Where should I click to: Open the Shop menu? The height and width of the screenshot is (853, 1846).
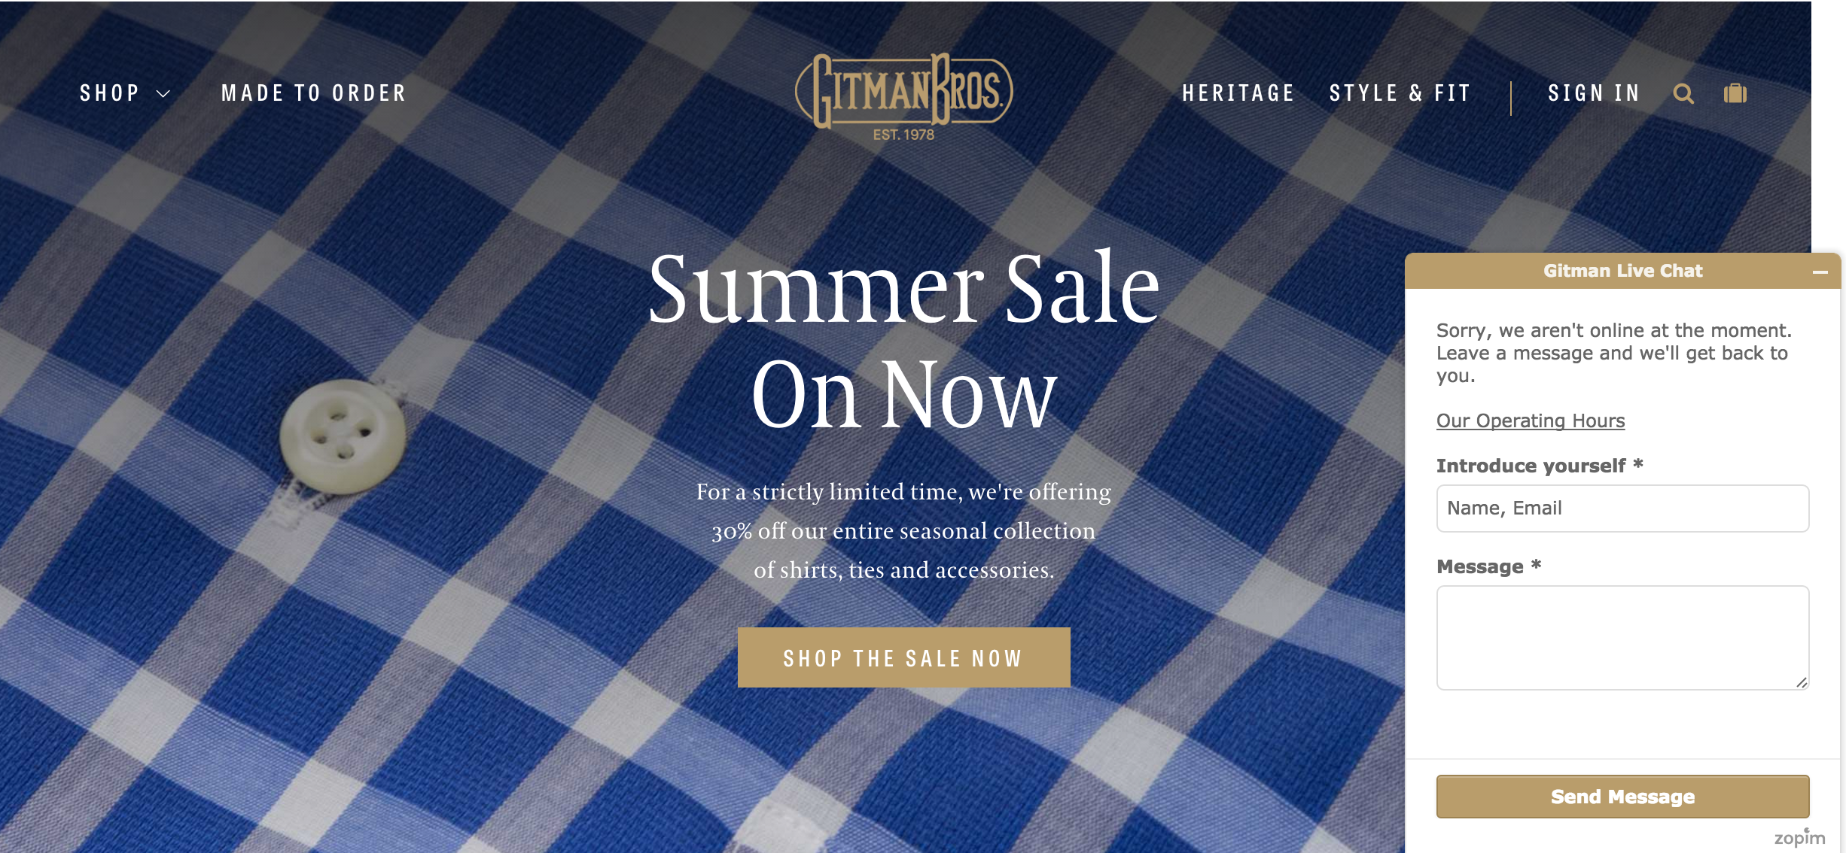[110, 93]
